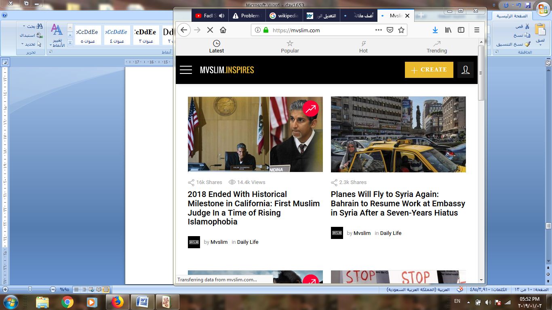Bookmark this page with the star icon
The image size is (552, 310).
401,30
